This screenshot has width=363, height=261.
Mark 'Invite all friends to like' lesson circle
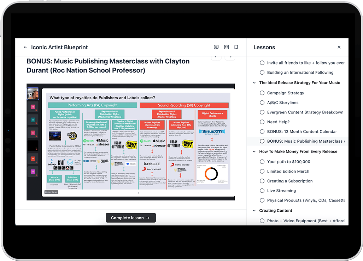(x=262, y=63)
